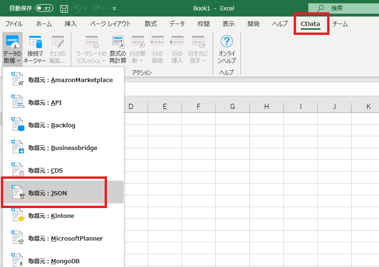Select column header G
Image resolution: width=379 pixels, height=267 pixels.
click(x=232, y=107)
